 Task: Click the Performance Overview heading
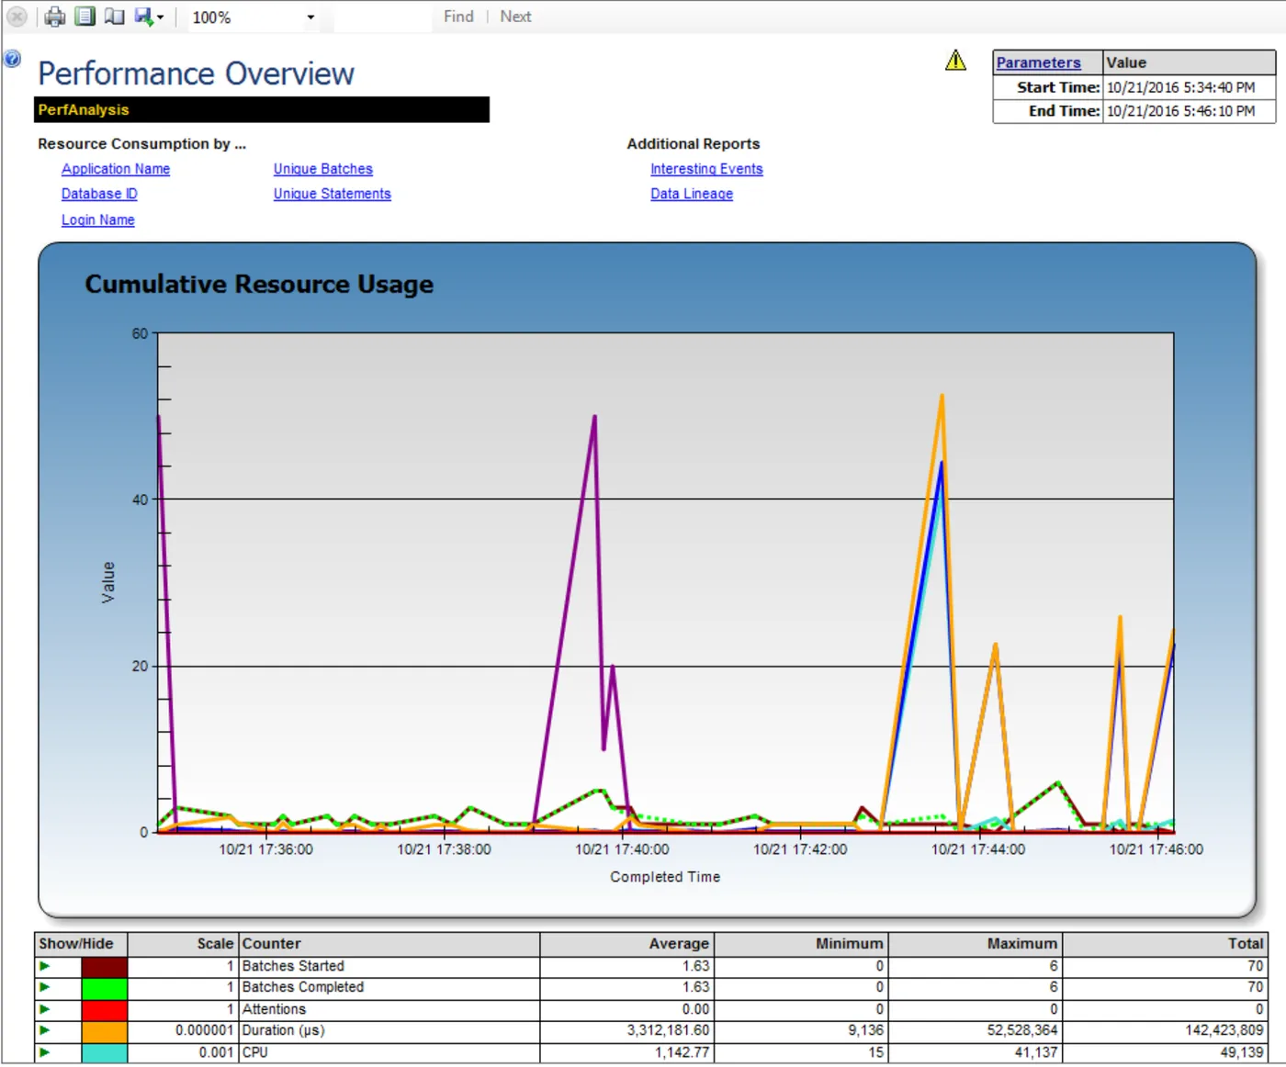[x=196, y=73]
